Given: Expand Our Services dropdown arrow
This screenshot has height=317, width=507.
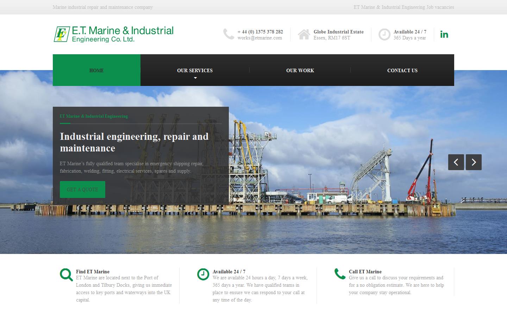Looking at the screenshot, I should (x=195, y=78).
